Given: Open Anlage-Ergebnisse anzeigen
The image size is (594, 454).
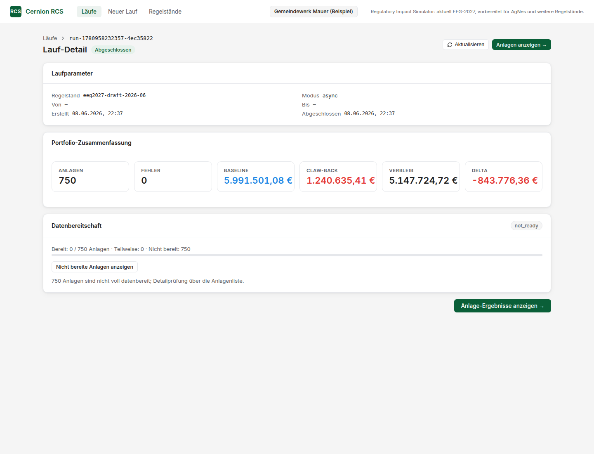Looking at the screenshot, I should [502, 306].
